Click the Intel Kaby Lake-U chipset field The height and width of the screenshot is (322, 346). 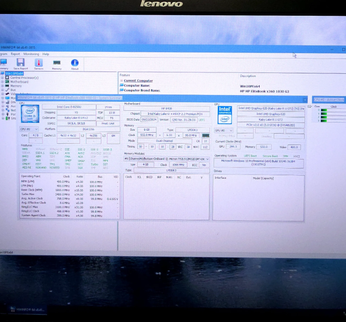[175, 114]
